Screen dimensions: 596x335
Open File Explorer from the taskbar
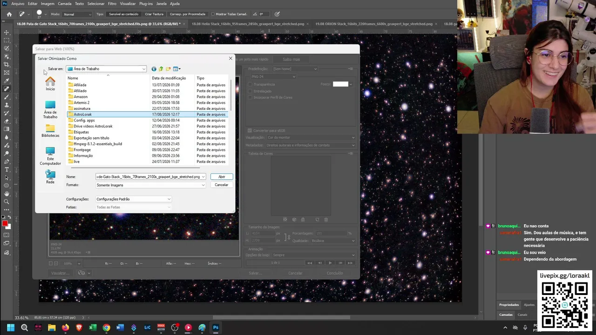pyautogui.click(x=51, y=328)
